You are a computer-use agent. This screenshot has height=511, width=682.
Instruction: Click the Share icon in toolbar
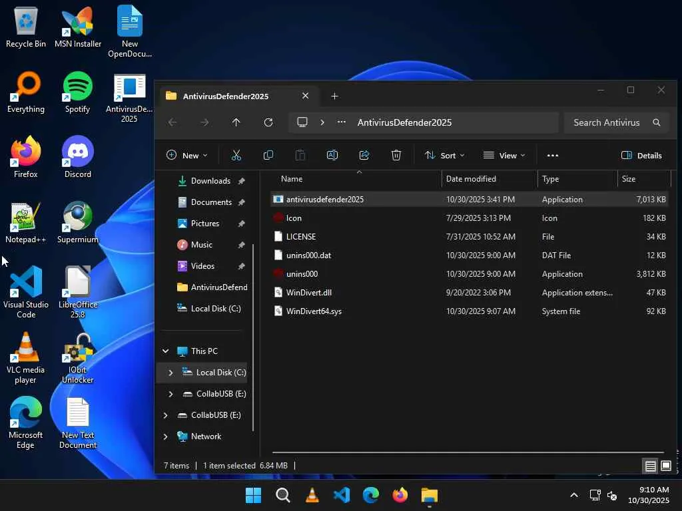(364, 155)
